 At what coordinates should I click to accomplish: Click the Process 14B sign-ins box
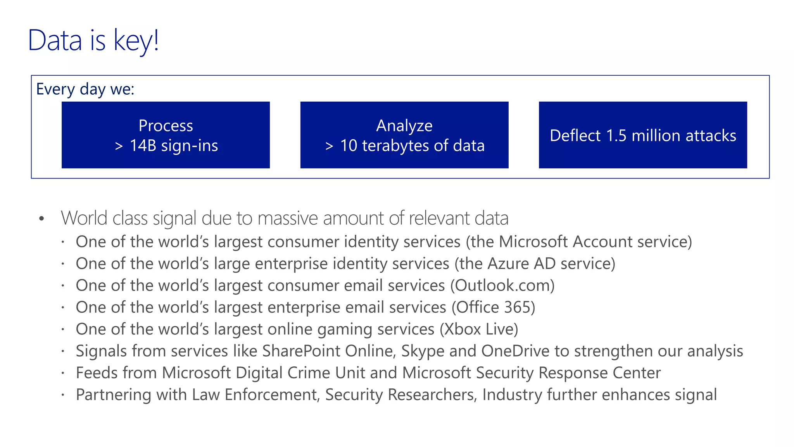(x=166, y=135)
